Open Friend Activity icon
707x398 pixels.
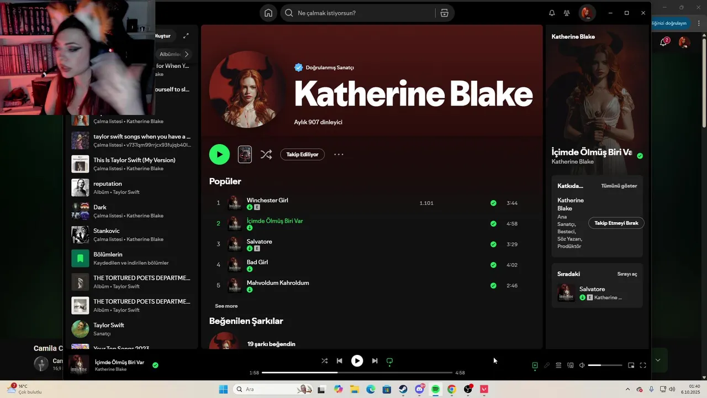[x=567, y=13]
